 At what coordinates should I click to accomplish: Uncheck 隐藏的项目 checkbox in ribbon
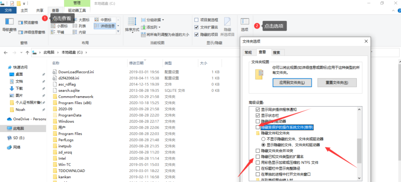point(196,34)
